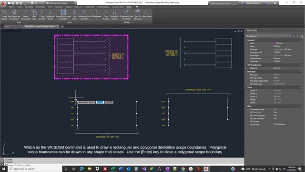The image size is (305, 172).
Task: Click the second coordinate input box near cursor
Action: pos(109,102)
